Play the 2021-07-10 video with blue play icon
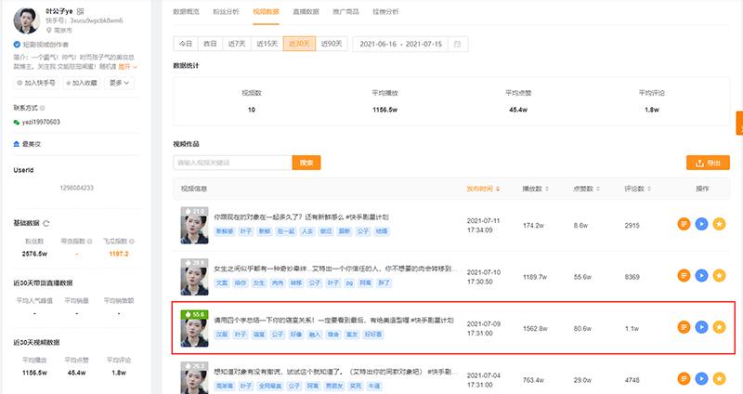The height and width of the screenshot is (394, 743). (x=701, y=275)
